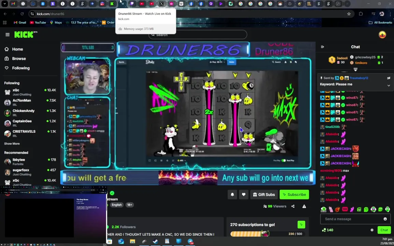Viewport: 394px width, 246px height.
Task: Click the 140 channel points icon
Action: tap(324, 230)
